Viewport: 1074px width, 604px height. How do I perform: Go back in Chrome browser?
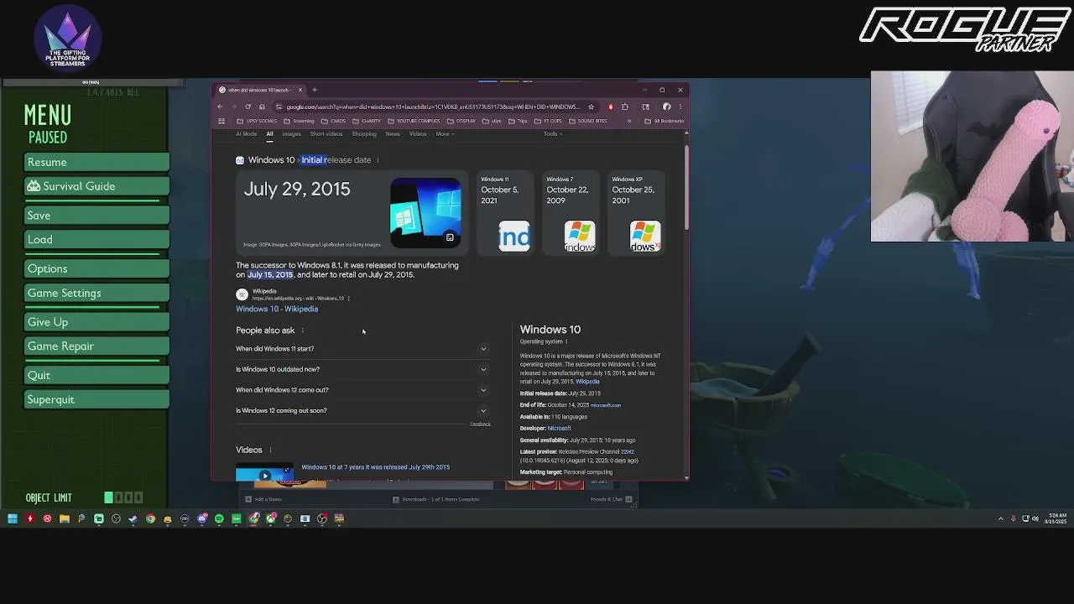(220, 107)
